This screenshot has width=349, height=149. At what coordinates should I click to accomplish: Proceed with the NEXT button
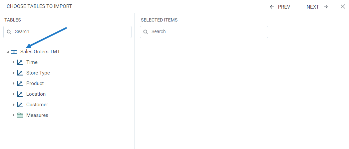pyautogui.click(x=317, y=7)
